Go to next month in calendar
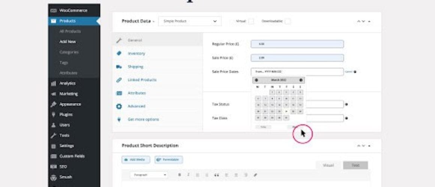The width and height of the screenshot is (435, 187). pos(301,80)
